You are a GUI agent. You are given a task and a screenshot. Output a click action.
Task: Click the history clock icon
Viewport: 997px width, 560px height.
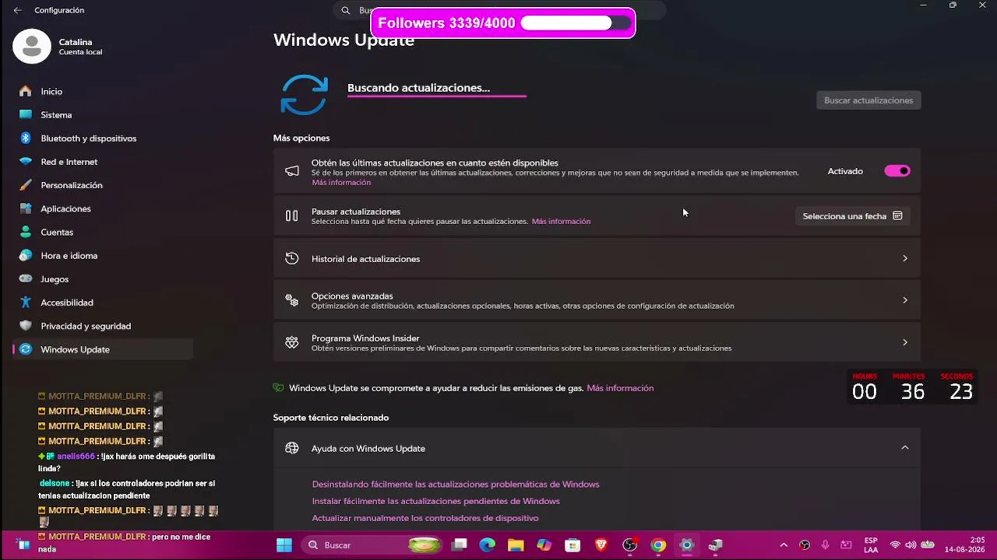tap(291, 258)
